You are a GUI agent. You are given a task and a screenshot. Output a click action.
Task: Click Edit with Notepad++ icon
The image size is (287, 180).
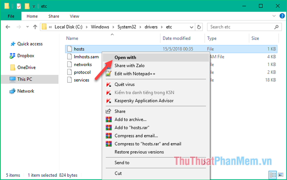[x=109, y=74]
